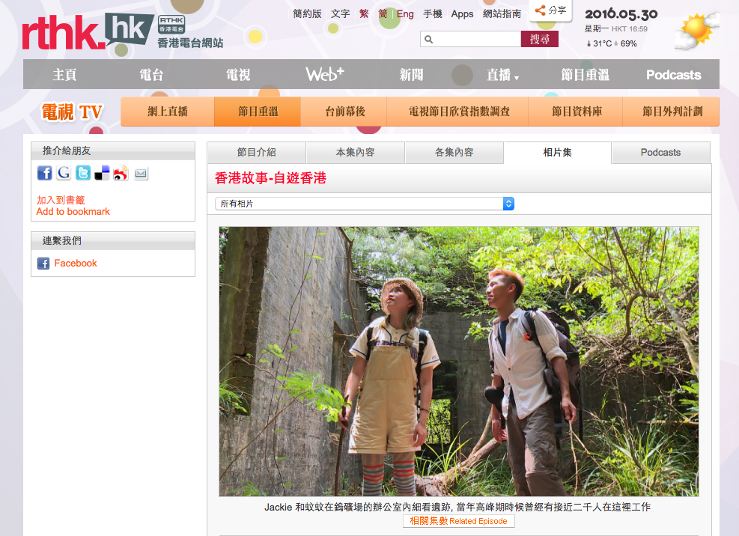Open the 所有相片 photo dropdown
Screen dimensions: 739x536
(364, 204)
